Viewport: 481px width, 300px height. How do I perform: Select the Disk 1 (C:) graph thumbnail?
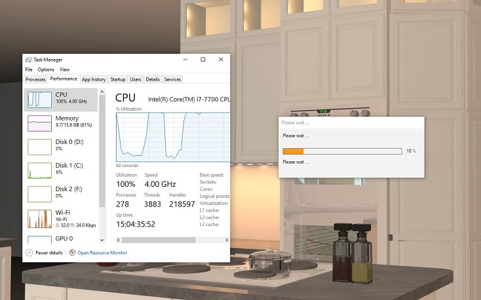coord(39,170)
